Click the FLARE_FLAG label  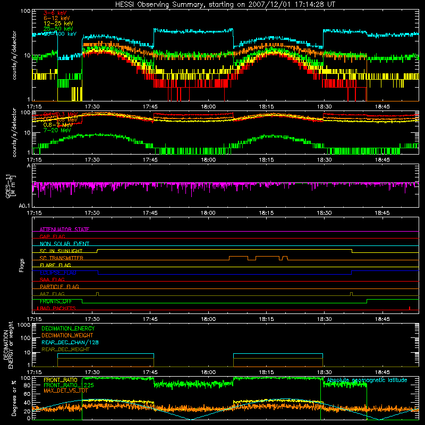click(55, 265)
